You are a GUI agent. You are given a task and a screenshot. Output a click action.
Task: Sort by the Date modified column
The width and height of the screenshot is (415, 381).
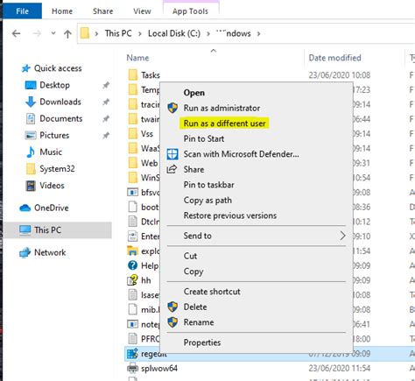334,58
